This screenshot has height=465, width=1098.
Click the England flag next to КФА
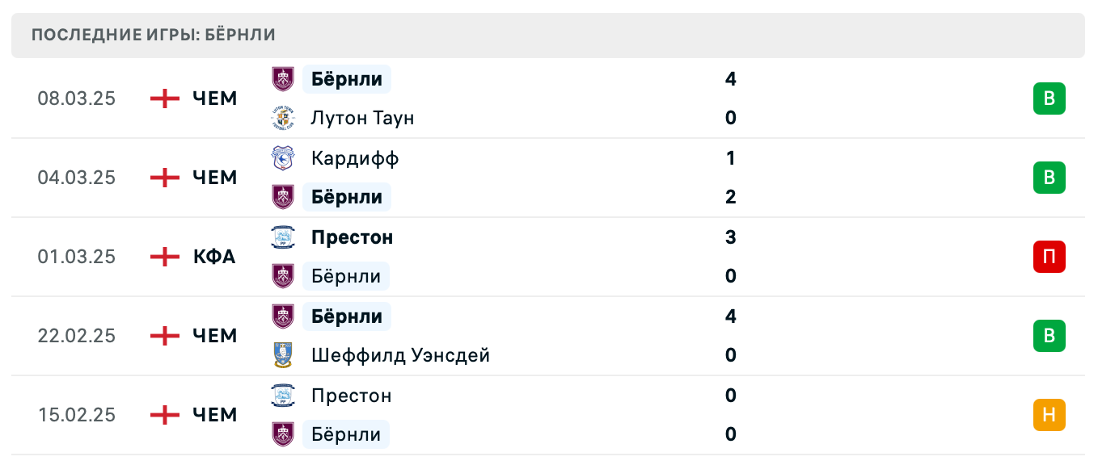pyautogui.click(x=164, y=257)
